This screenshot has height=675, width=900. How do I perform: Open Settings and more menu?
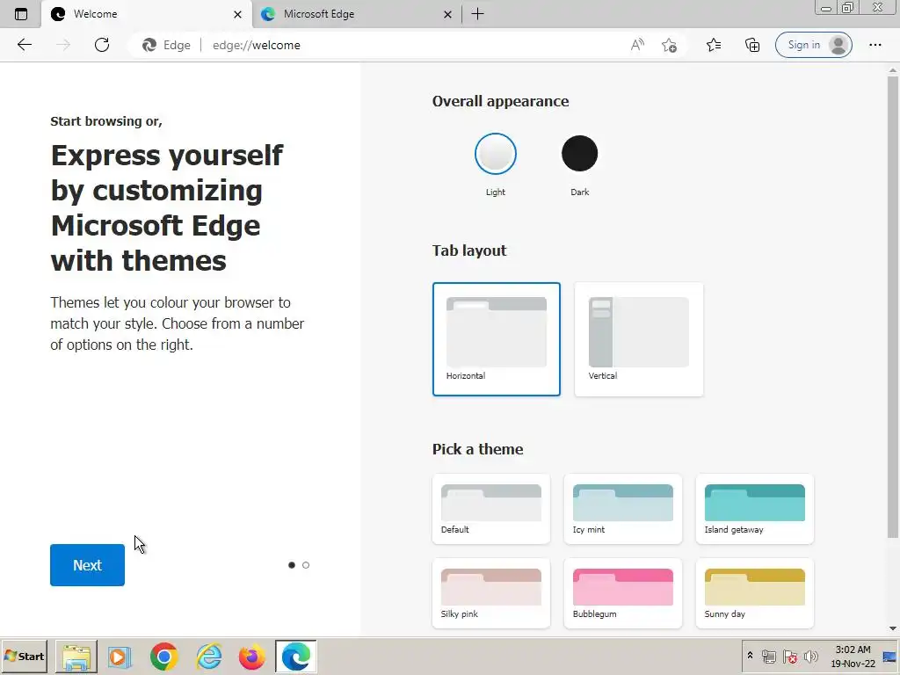[x=875, y=45]
